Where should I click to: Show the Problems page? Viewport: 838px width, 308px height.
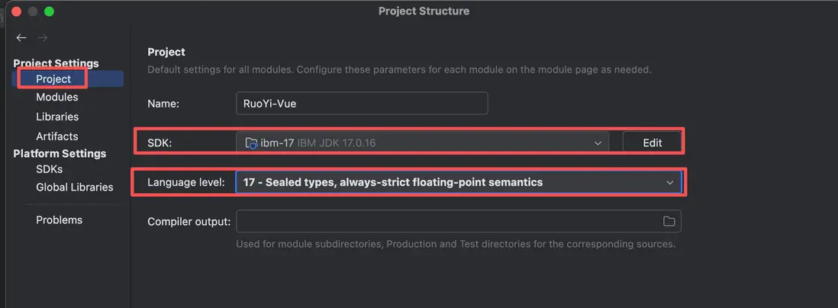point(59,220)
